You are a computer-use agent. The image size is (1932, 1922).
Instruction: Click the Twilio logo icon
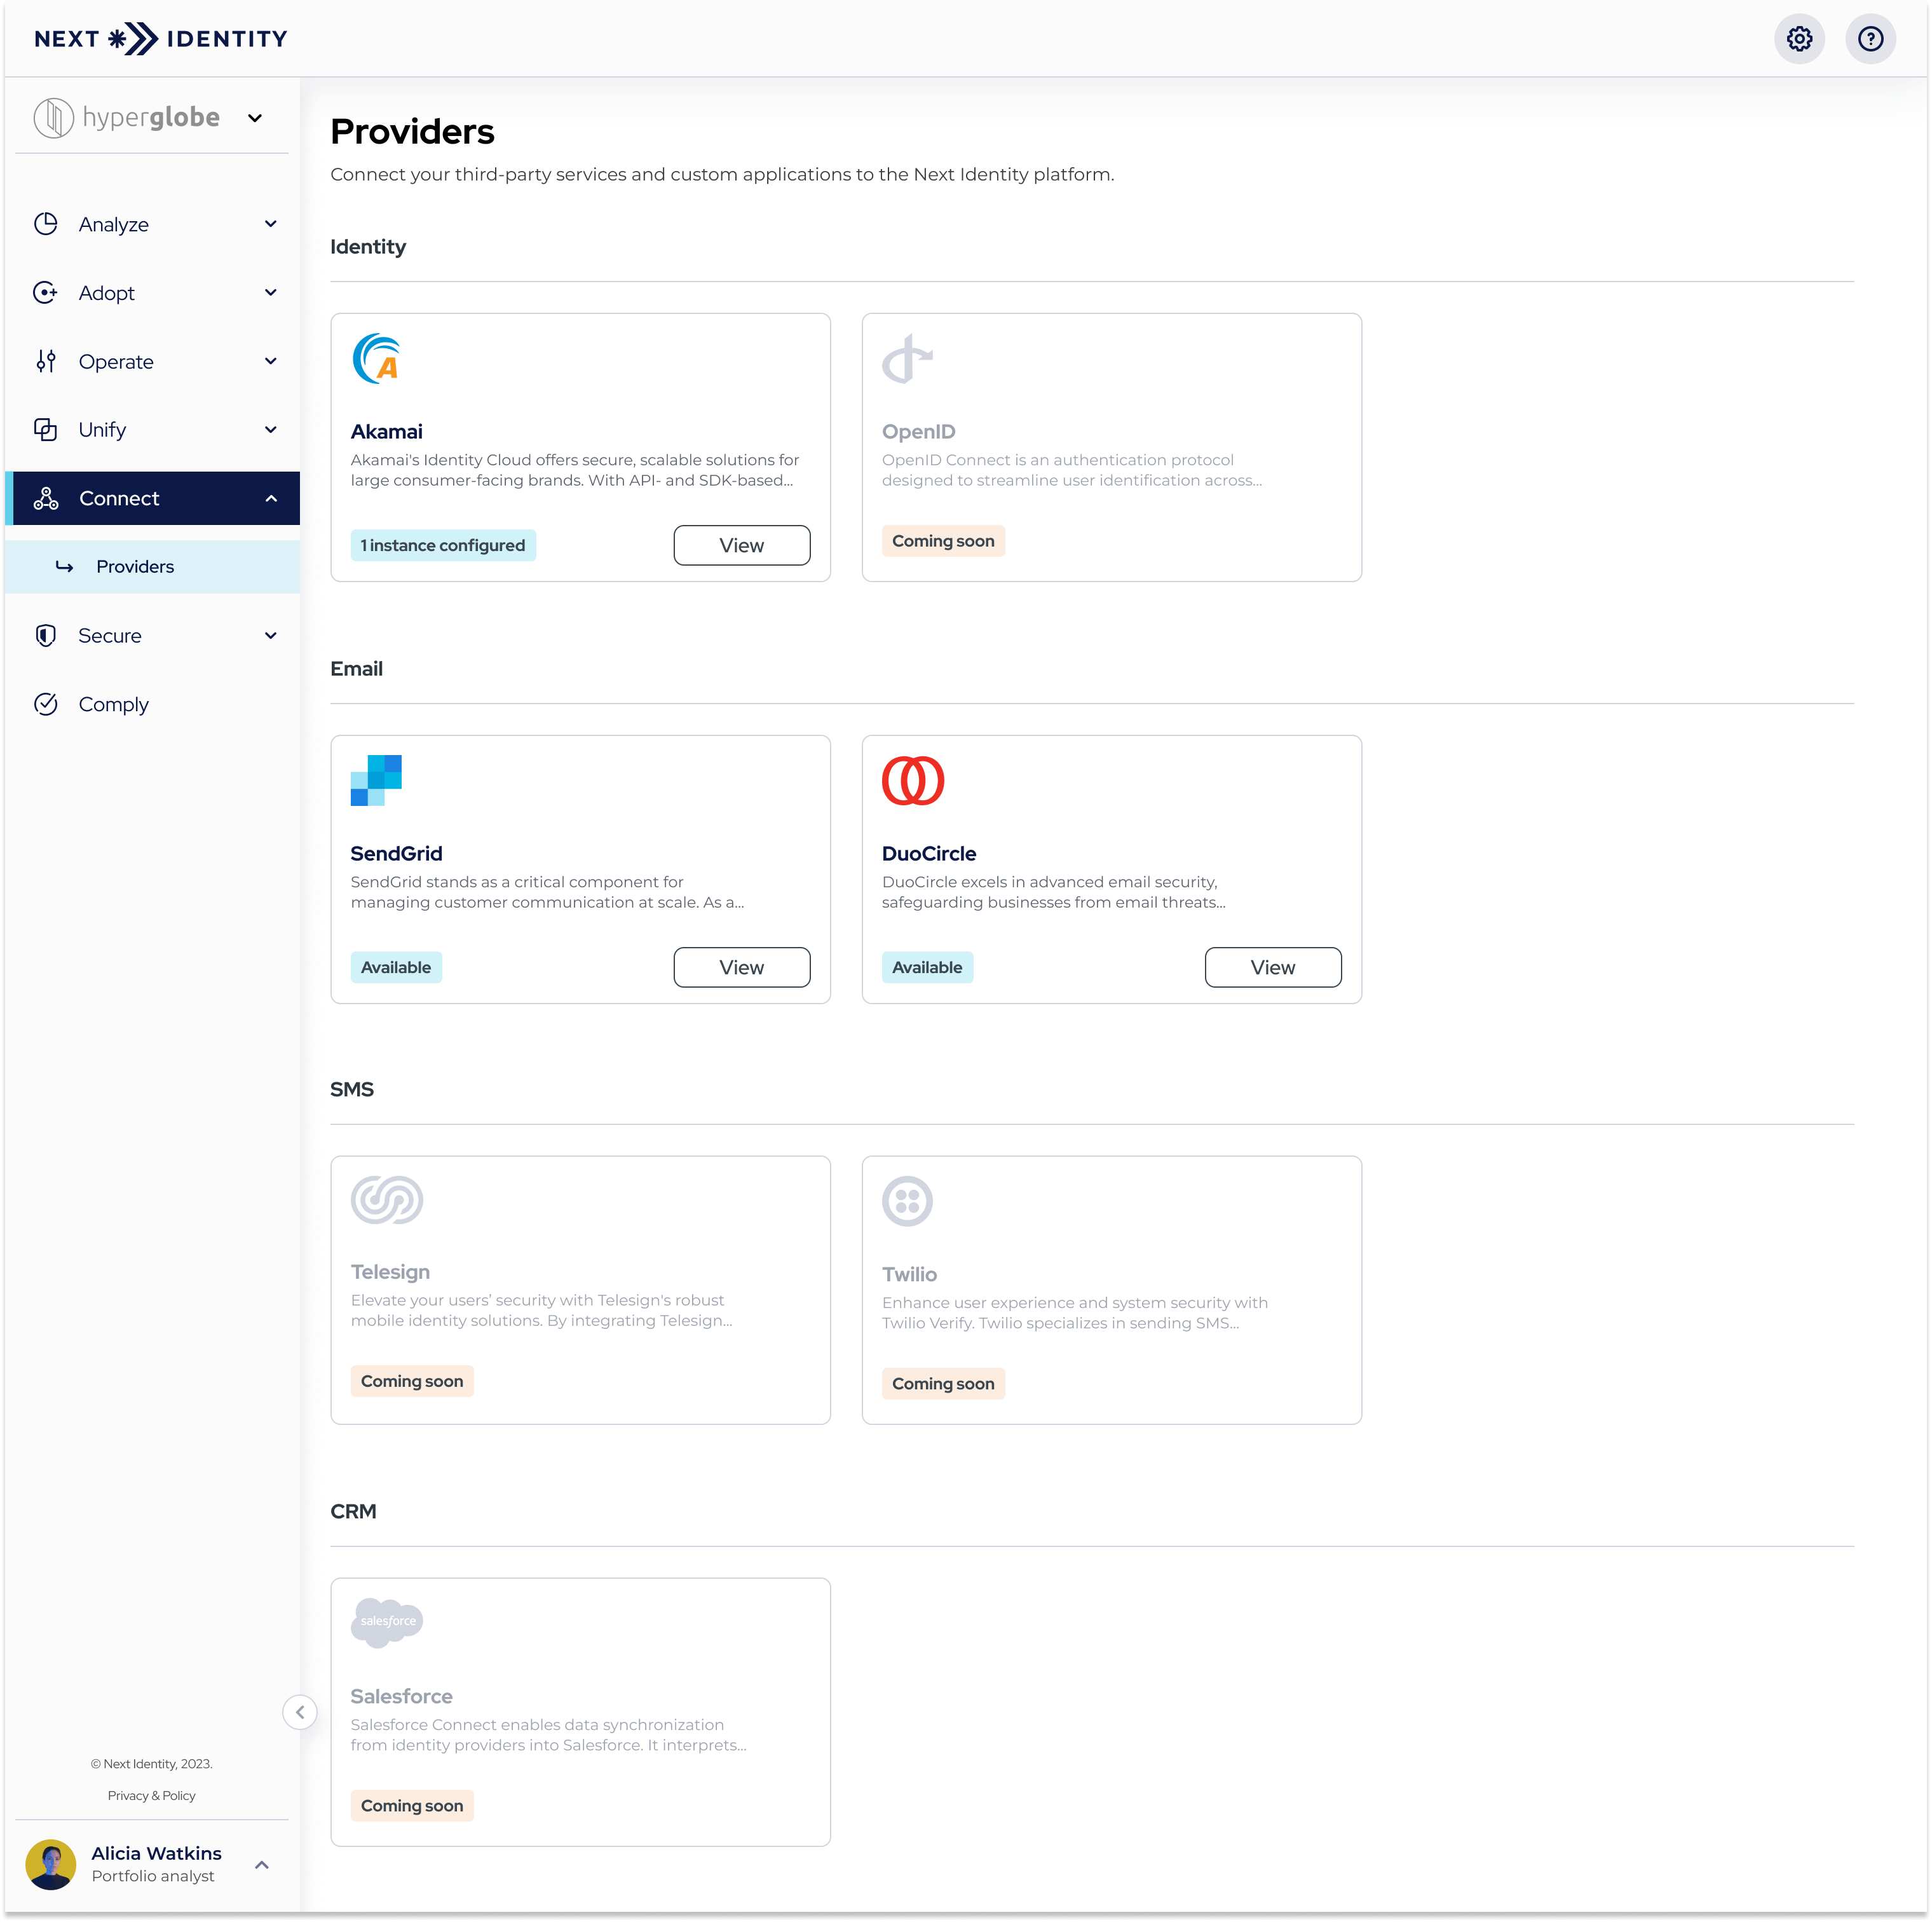907,1201
